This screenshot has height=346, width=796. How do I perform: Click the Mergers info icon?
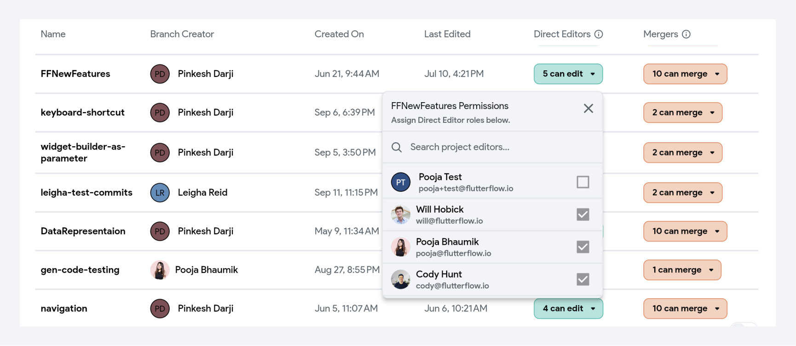[x=686, y=34]
